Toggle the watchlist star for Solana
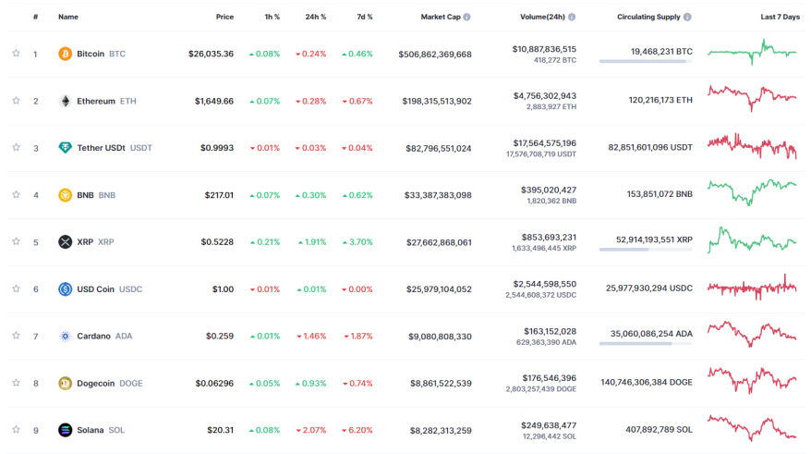The image size is (811, 454). pos(16,430)
